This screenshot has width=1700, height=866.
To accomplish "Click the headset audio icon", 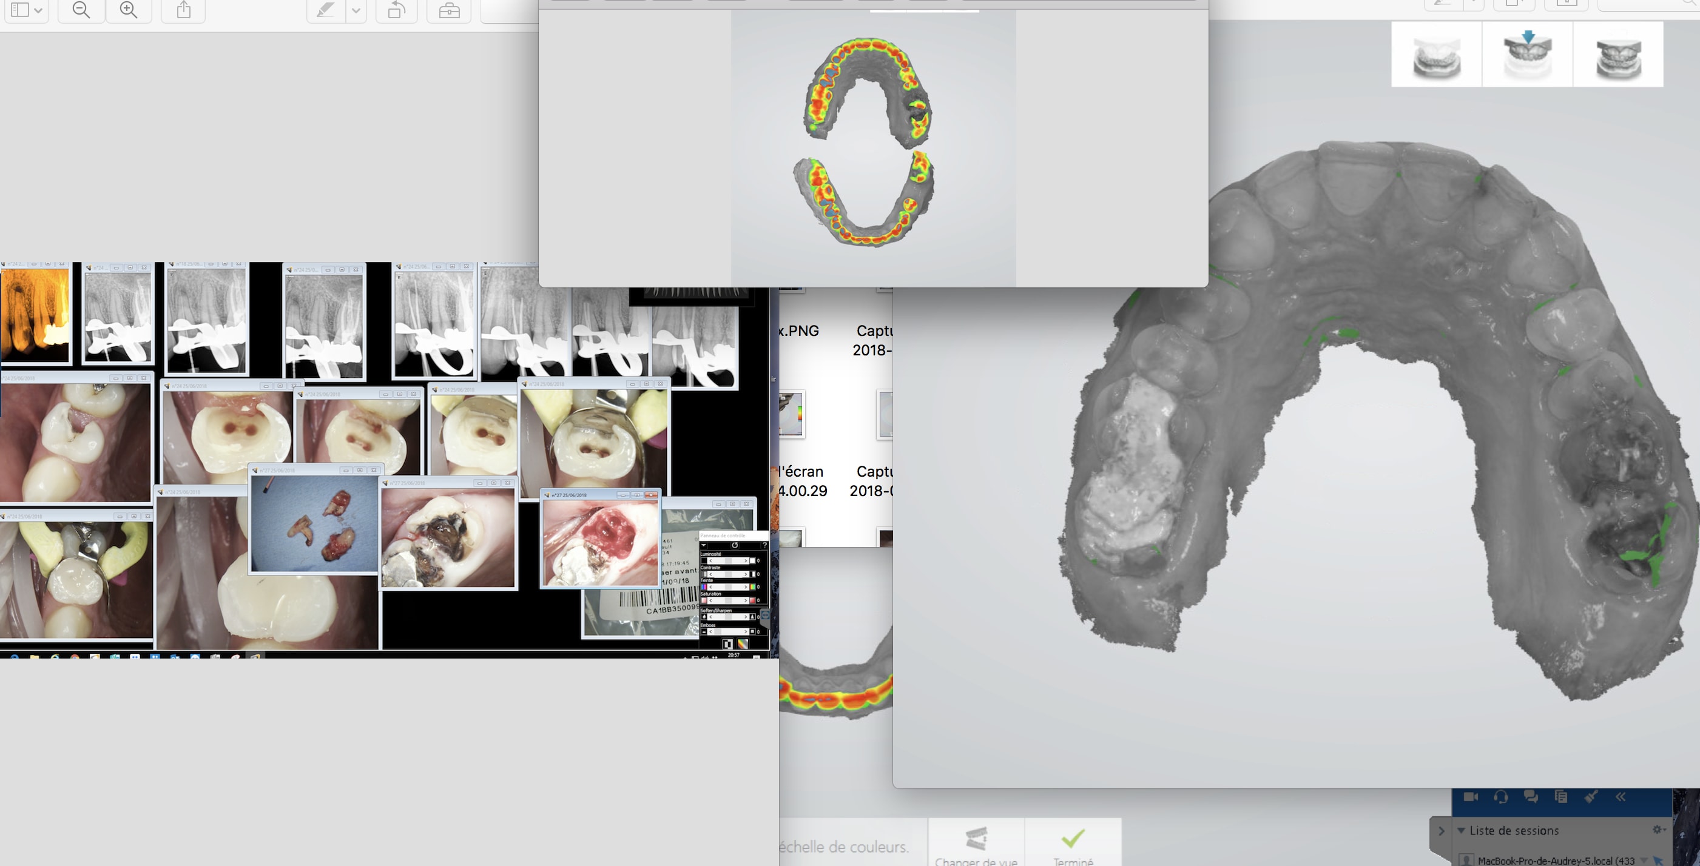I will (1501, 797).
